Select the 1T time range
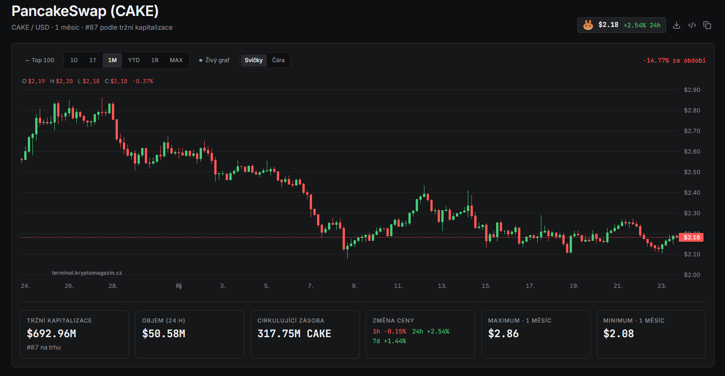Viewport: 725px width, 376px height. (x=93, y=60)
